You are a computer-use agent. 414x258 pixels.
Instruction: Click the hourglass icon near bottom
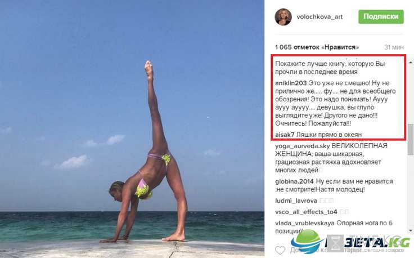(x=335, y=243)
